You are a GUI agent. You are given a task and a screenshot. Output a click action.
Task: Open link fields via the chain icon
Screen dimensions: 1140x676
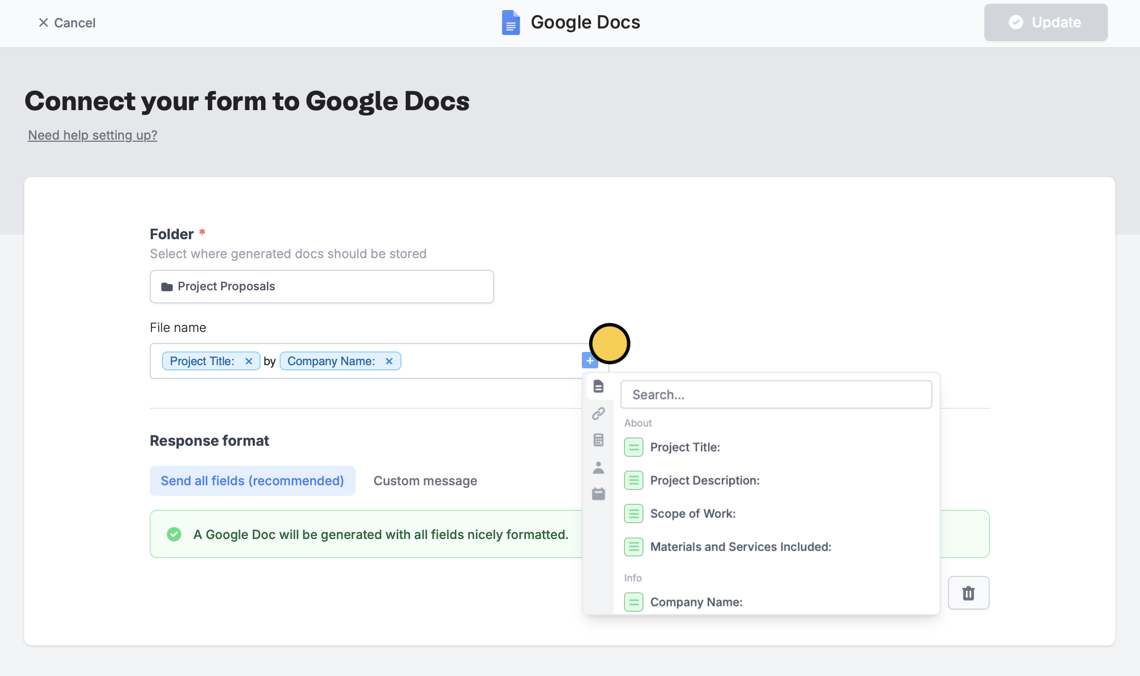pyautogui.click(x=599, y=414)
